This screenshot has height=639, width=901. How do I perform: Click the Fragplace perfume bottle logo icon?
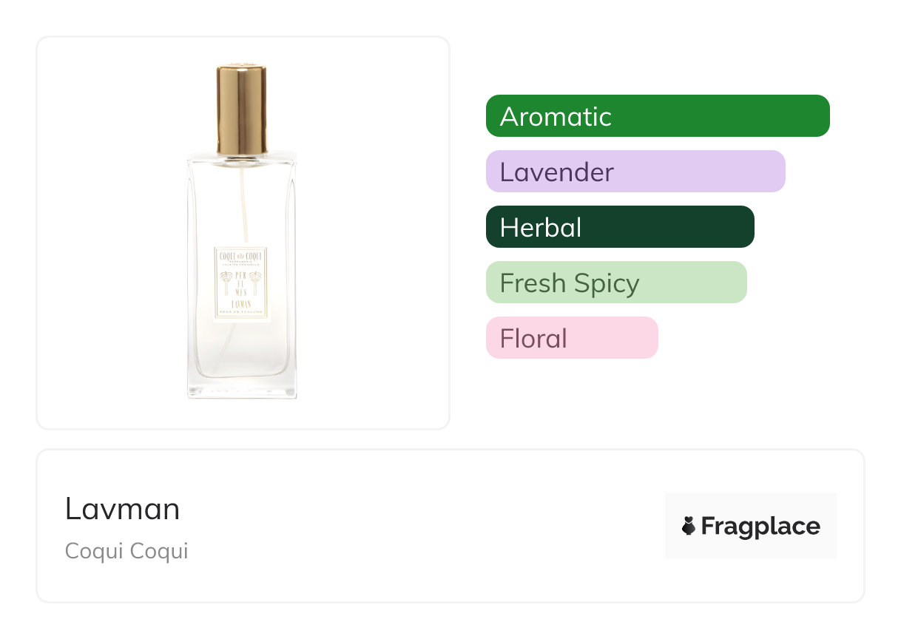tap(689, 526)
